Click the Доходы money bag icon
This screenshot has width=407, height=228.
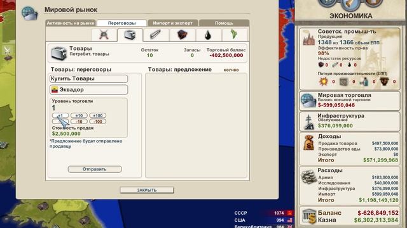coord(308,142)
